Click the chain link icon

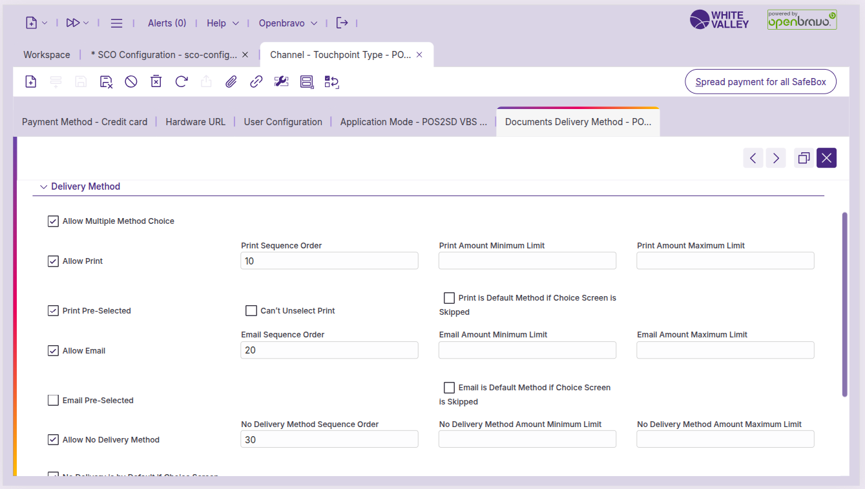point(256,82)
